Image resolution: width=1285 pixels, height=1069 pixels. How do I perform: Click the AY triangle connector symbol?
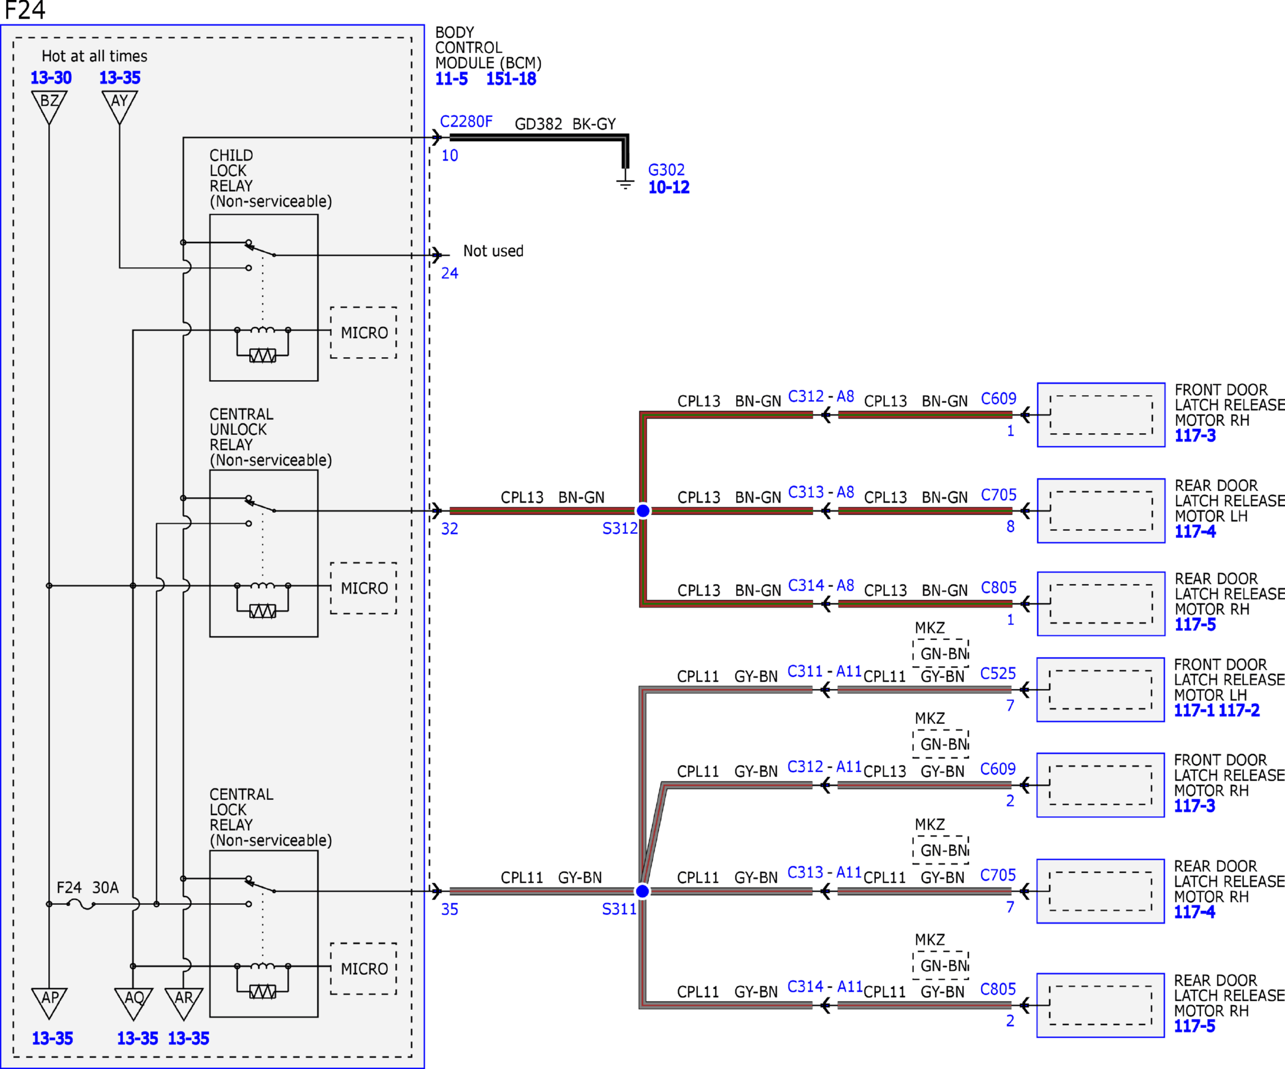click(x=119, y=106)
